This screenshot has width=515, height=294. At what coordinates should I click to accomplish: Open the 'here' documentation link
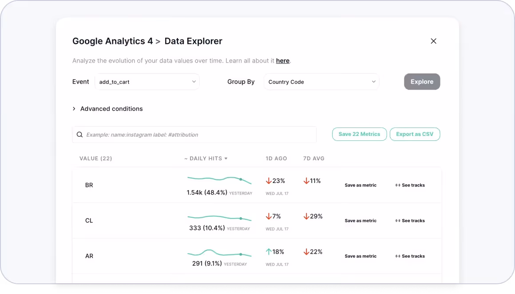(x=282, y=61)
